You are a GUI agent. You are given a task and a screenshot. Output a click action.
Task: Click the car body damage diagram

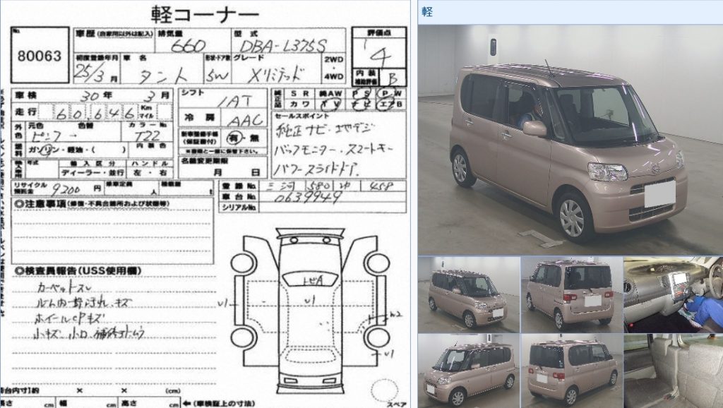pos(310,310)
